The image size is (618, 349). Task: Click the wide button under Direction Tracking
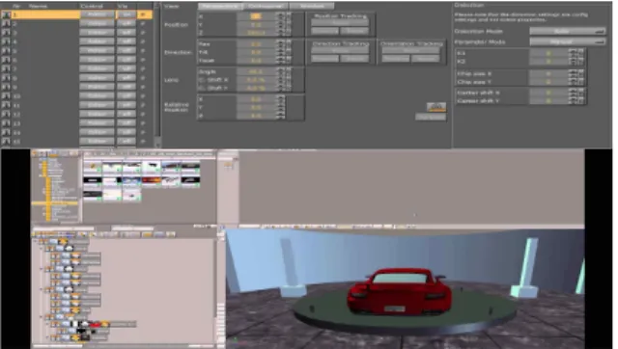pos(340,51)
